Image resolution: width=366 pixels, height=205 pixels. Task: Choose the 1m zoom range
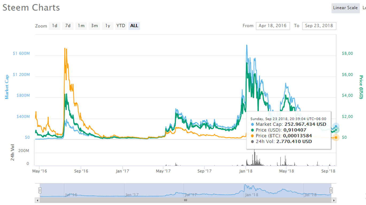(x=81, y=26)
